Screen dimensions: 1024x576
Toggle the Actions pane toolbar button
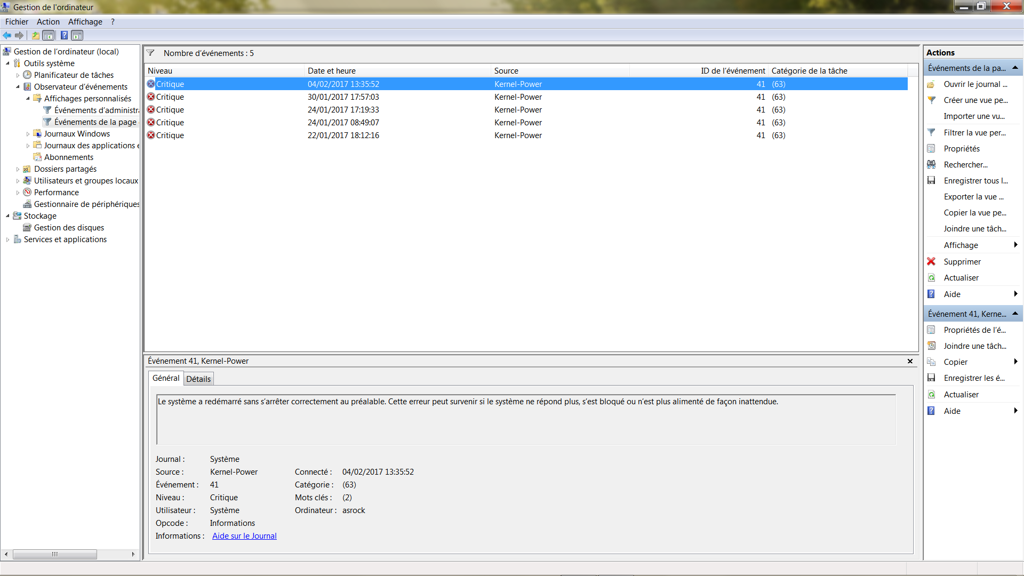click(77, 36)
